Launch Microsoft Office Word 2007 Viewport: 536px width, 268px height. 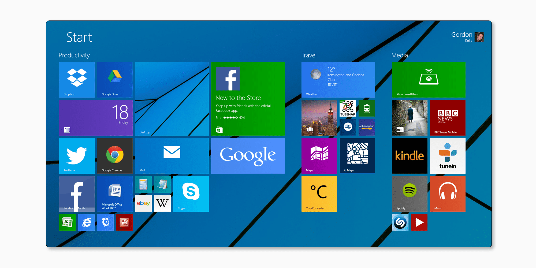[x=115, y=194]
